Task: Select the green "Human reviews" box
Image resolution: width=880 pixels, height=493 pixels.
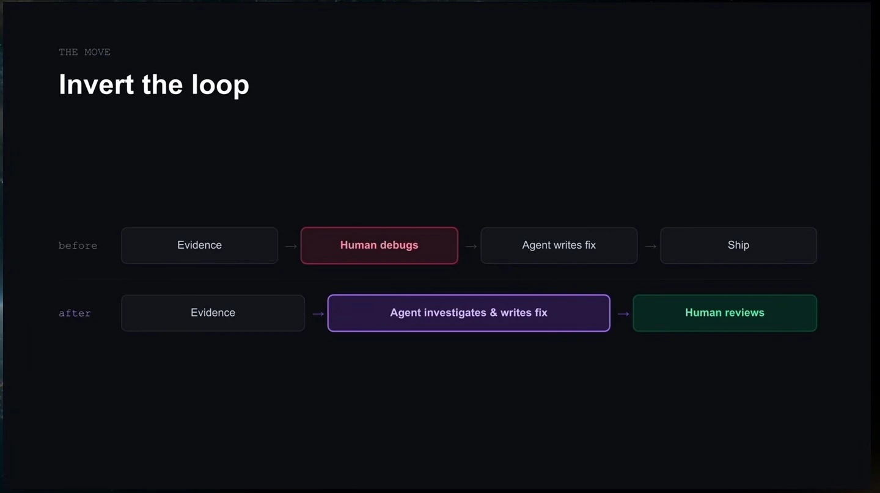Action: coord(725,313)
